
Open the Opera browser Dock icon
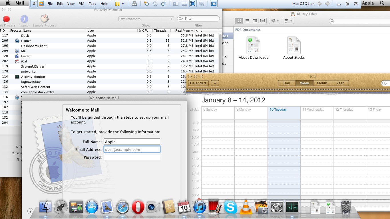pyautogui.click(x=138, y=207)
